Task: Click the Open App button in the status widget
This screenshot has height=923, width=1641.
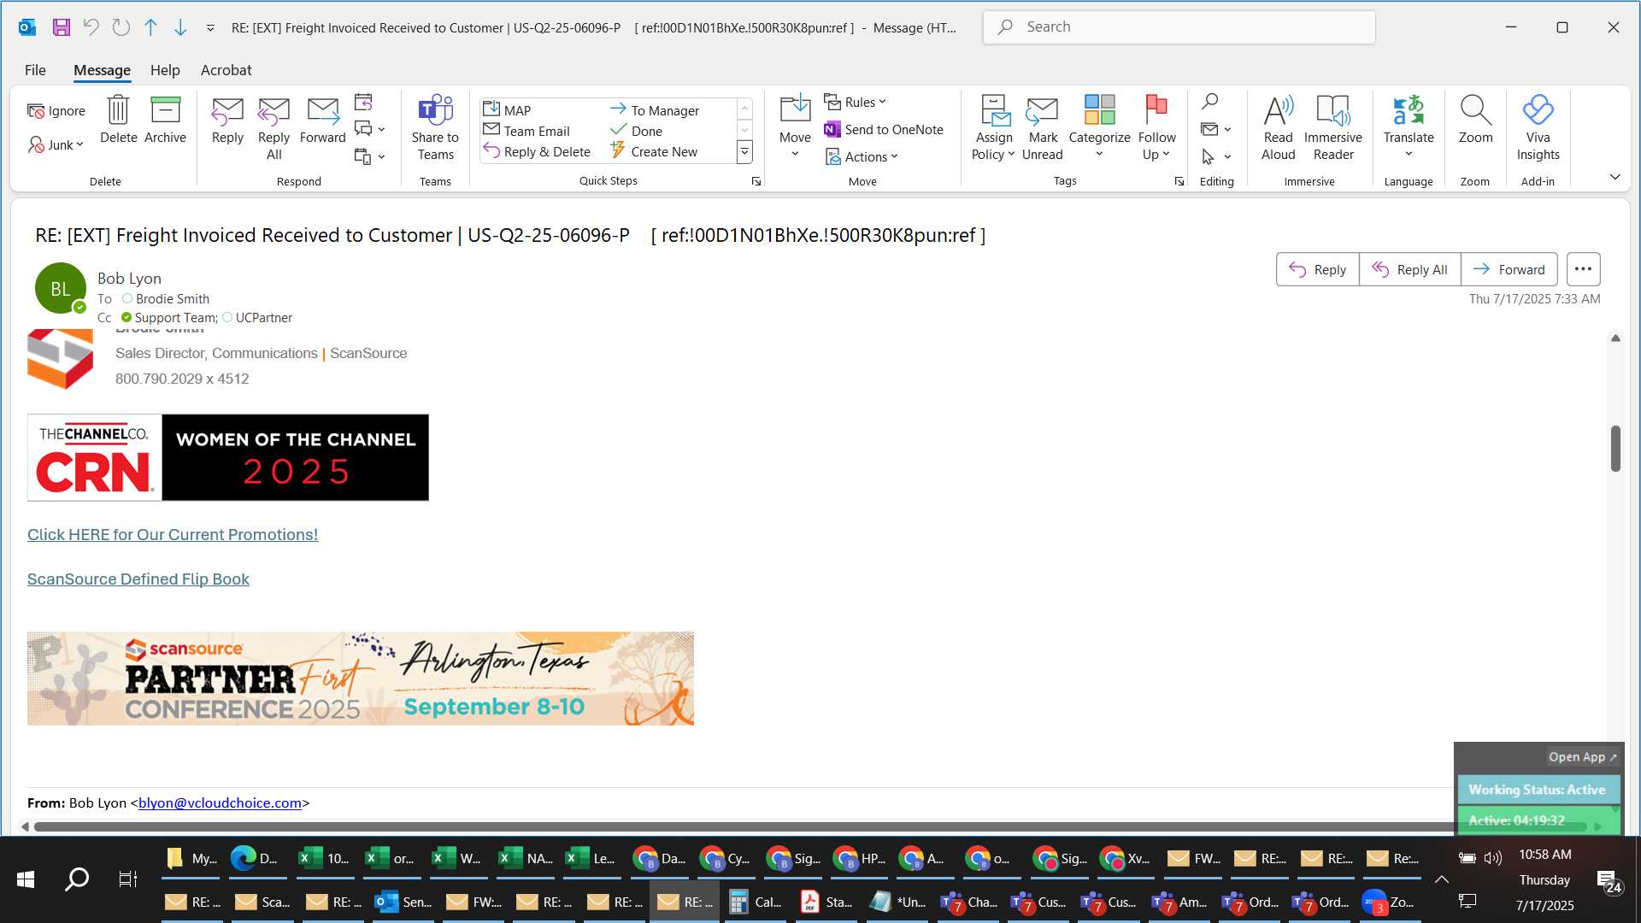Action: coord(1582,757)
